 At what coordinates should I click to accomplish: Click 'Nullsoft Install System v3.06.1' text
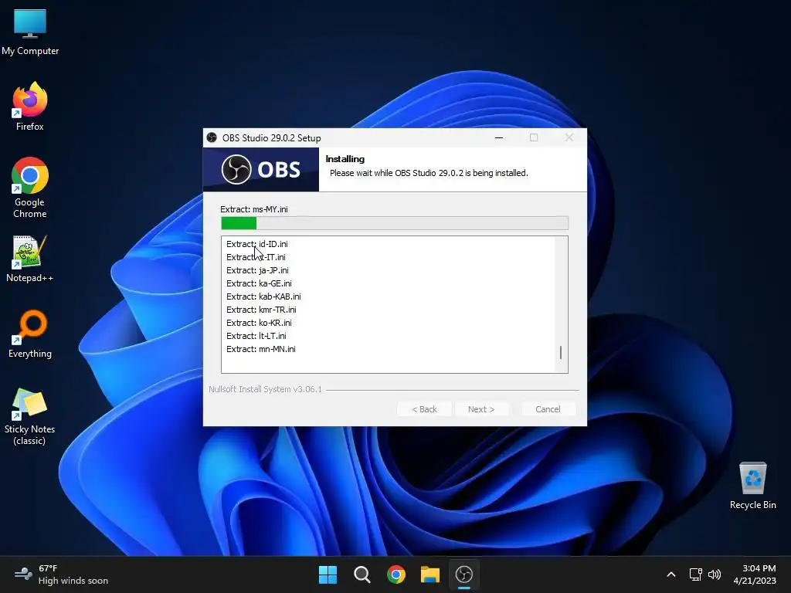(x=265, y=389)
